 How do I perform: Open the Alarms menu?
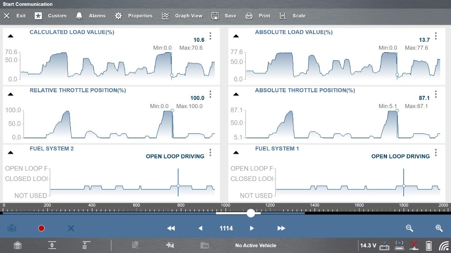(91, 16)
